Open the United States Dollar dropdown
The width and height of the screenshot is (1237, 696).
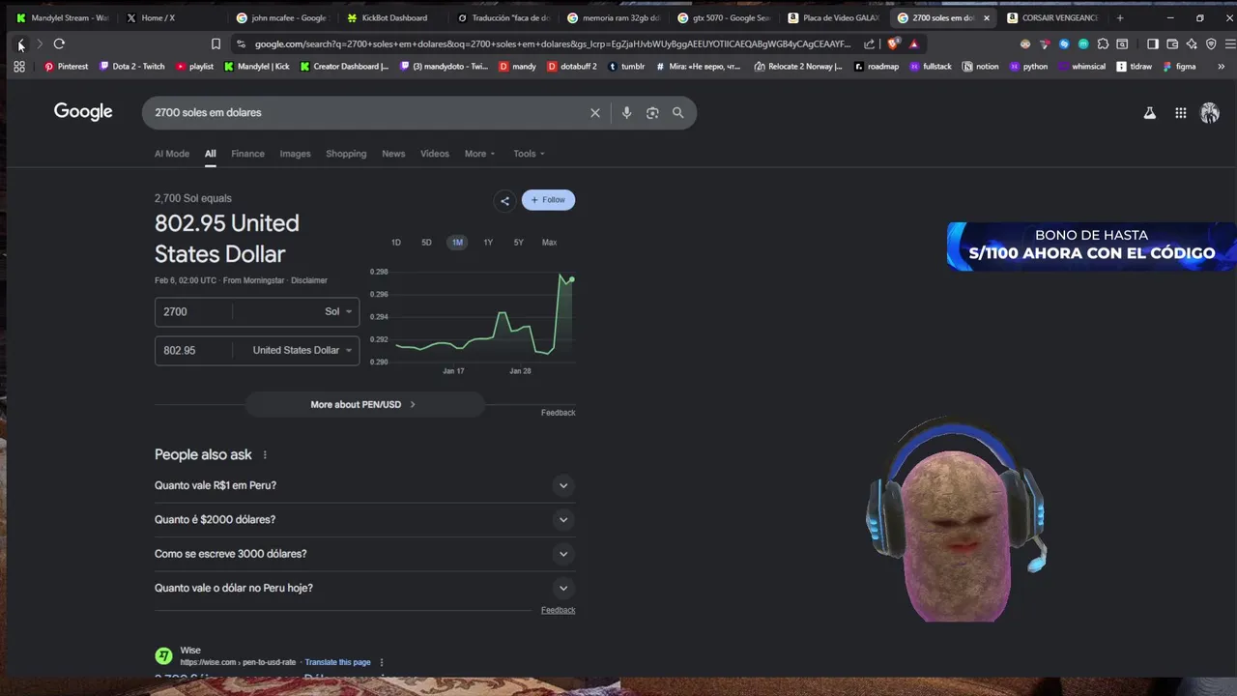click(x=302, y=350)
